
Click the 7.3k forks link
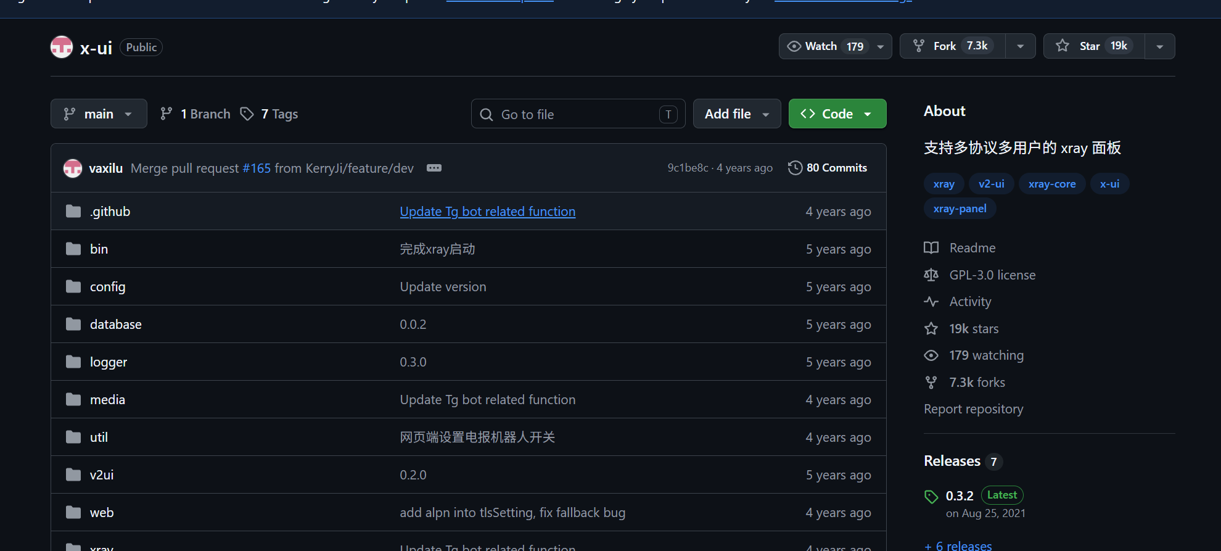pyautogui.click(x=977, y=383)
